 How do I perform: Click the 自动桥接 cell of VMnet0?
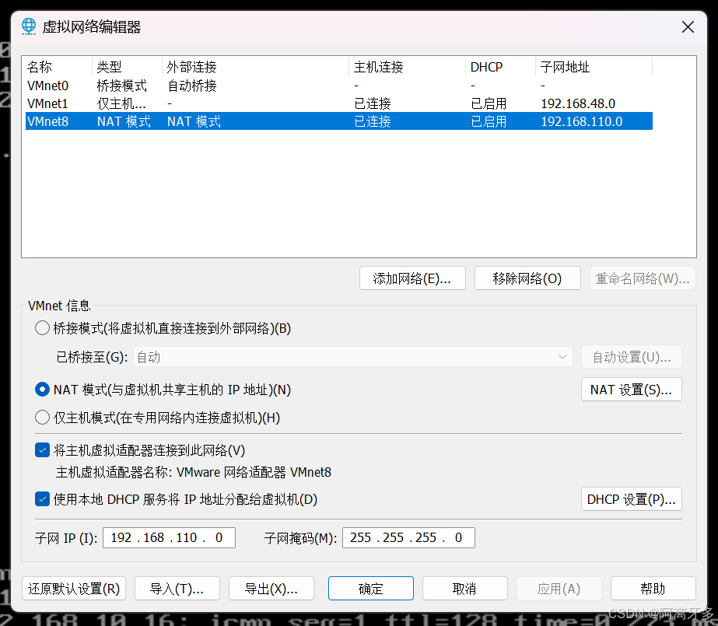[x=192, y=86]
